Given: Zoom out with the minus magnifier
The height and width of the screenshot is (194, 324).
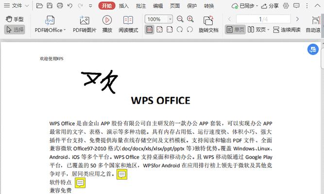Looking at the screenshot, I should point(180,19).
